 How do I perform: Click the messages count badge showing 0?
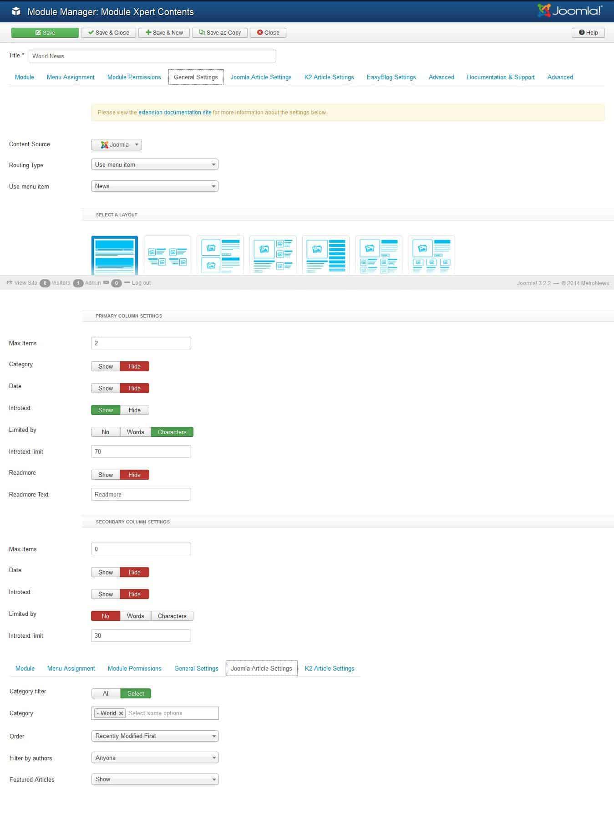coord(117,283)
